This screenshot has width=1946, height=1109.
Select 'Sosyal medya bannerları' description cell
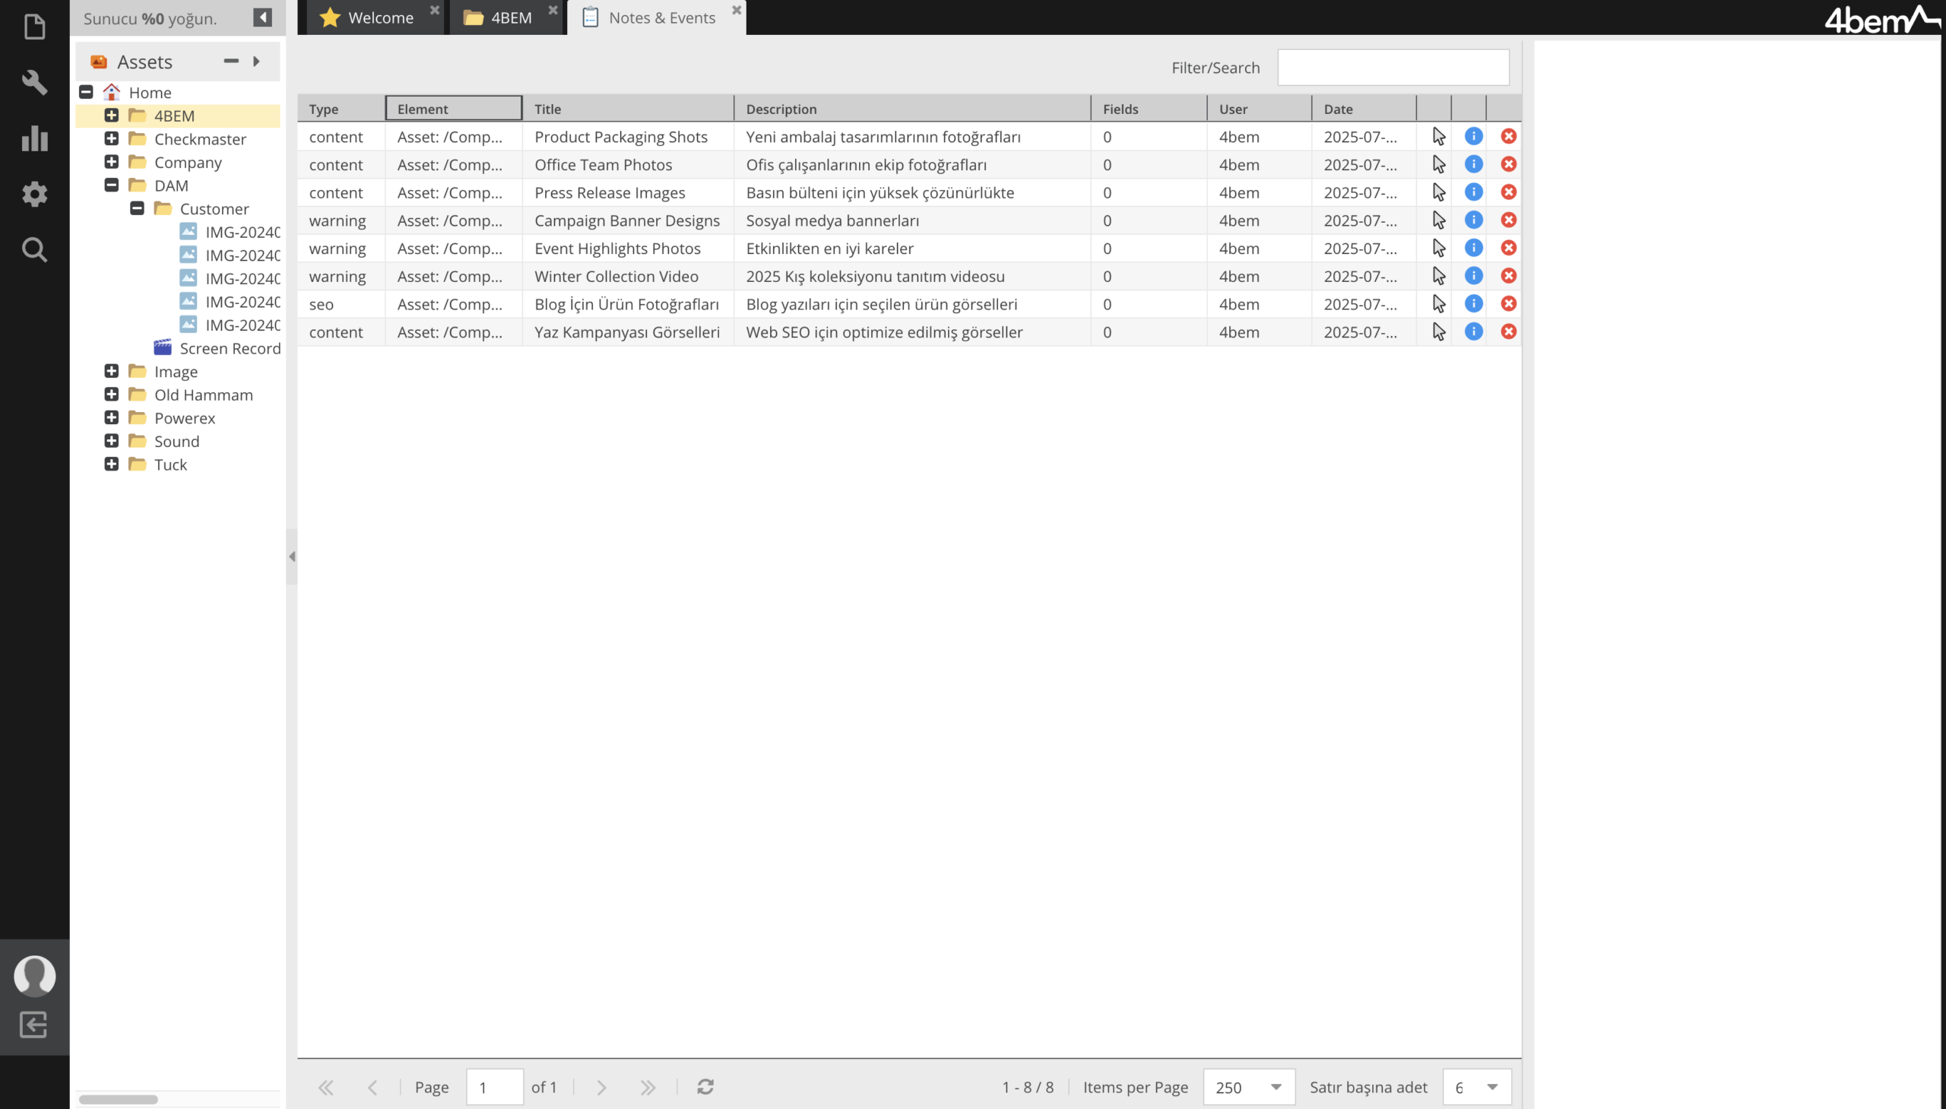[911, 220]
